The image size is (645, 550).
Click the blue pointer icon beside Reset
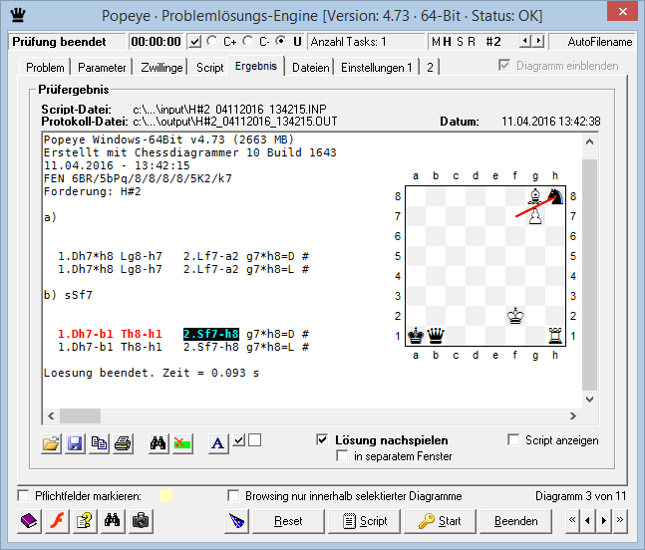coord(237,521)
